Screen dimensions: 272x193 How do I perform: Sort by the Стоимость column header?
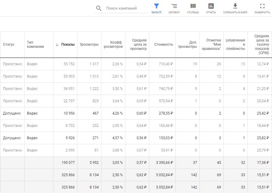click(x=163, y=44)
